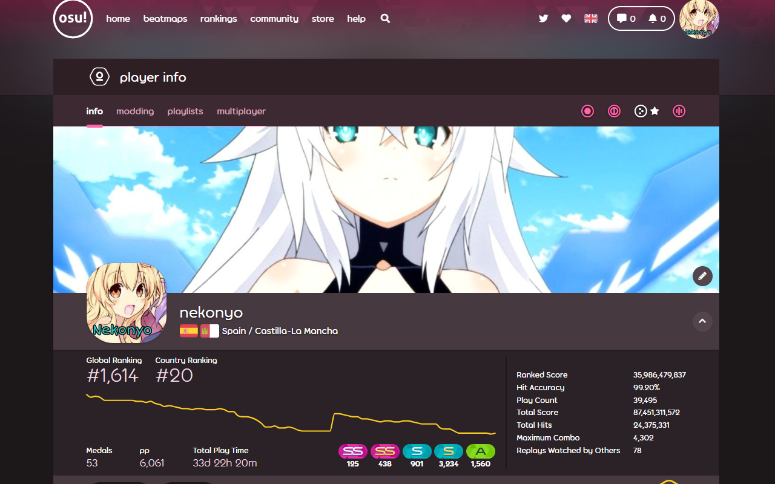Screen dimensions: 775x484
Task: Select osu! standard game mode icon
Action: pos(587,111)
